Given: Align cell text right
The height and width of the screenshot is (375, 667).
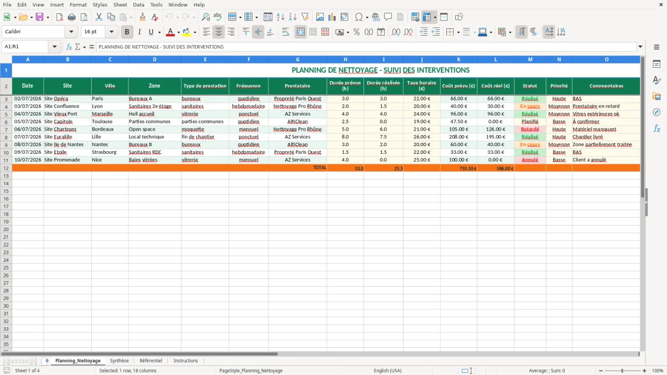Looking at the screenshot, I should point(231,32).
